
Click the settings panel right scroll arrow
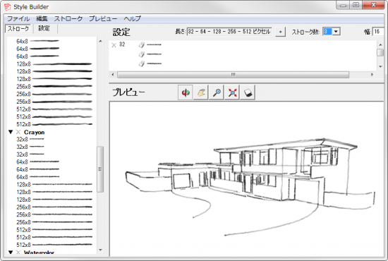pos(372,75)
